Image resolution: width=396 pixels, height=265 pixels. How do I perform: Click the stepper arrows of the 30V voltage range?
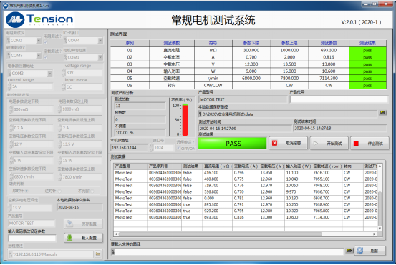tap(64, 73)
